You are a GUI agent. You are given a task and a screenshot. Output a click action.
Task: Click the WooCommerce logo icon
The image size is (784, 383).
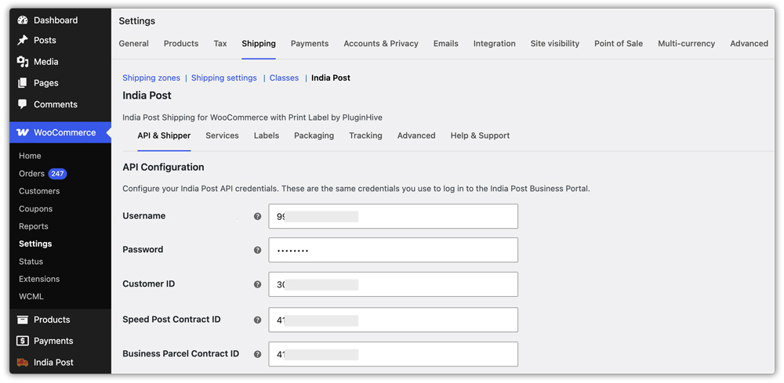(x=23, y=133)
